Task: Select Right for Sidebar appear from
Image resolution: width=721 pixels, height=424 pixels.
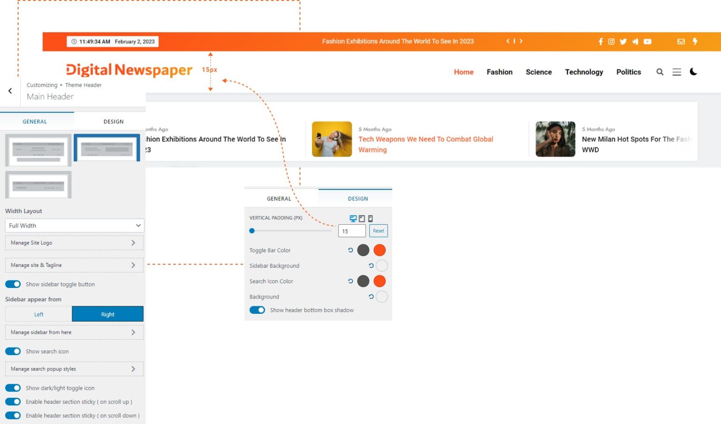Action: coord(107,314)
